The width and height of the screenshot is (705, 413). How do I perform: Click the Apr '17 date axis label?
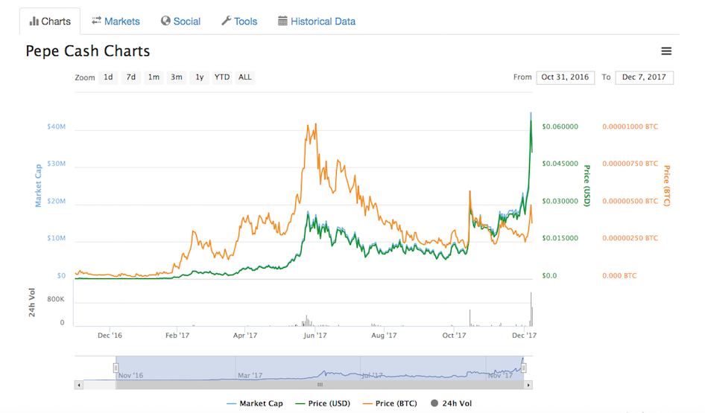245,336
